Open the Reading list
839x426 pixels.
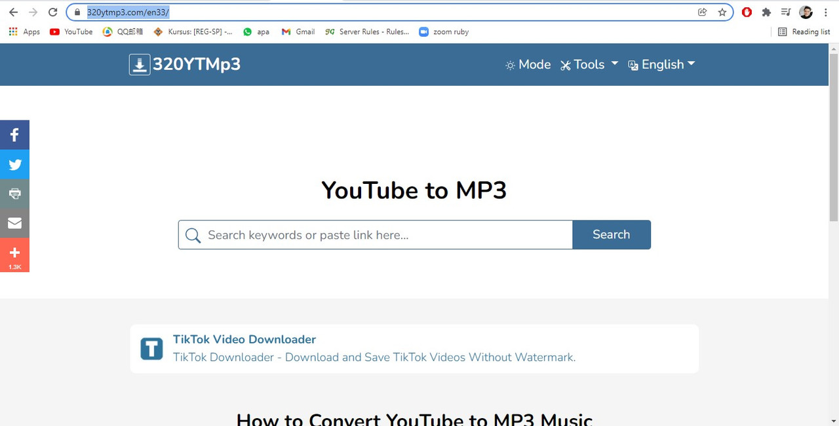pos(804,31)
